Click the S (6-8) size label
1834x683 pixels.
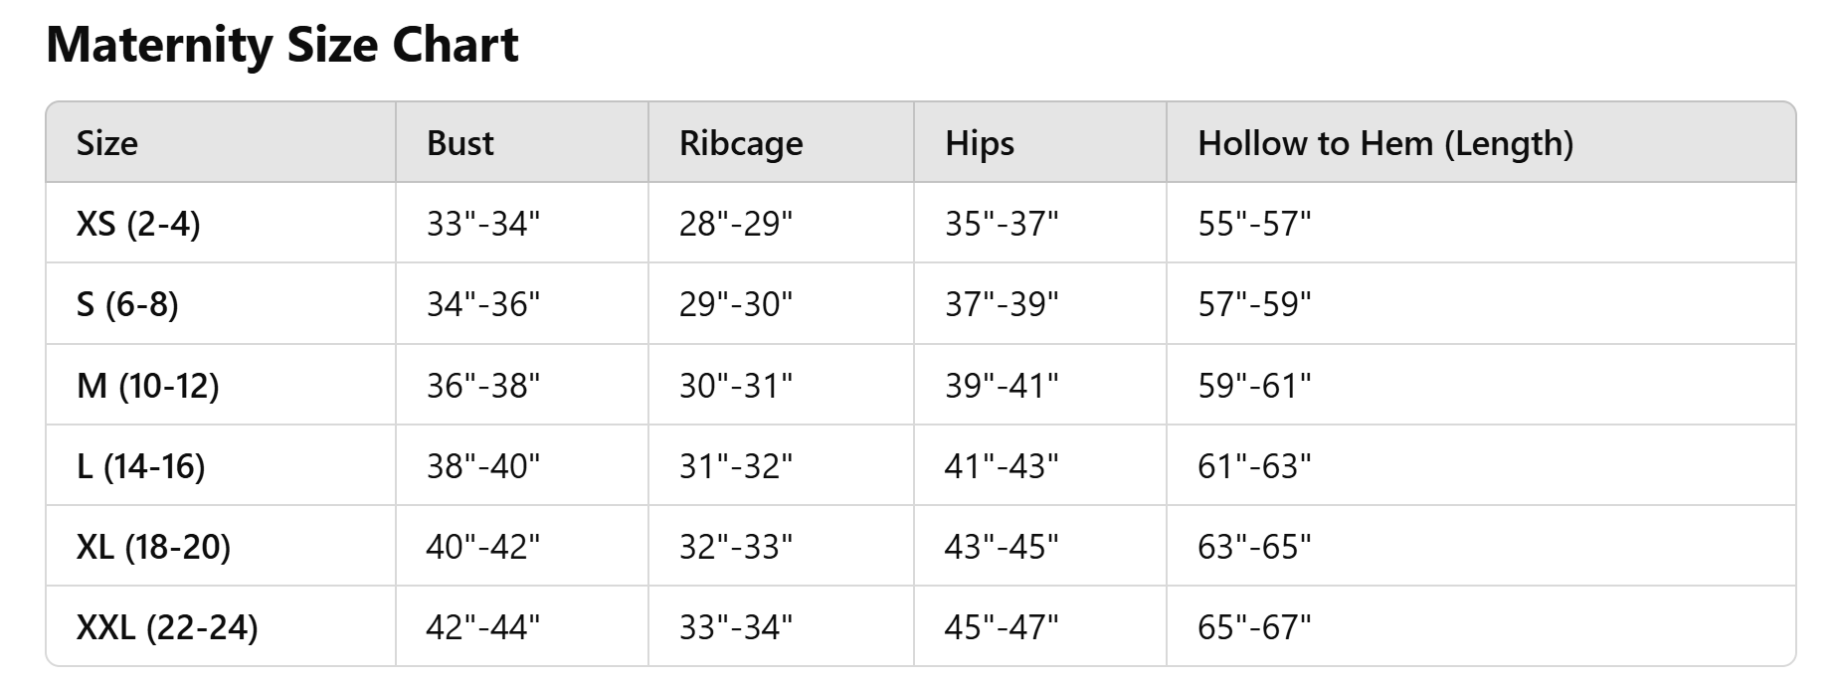(127, 304)
